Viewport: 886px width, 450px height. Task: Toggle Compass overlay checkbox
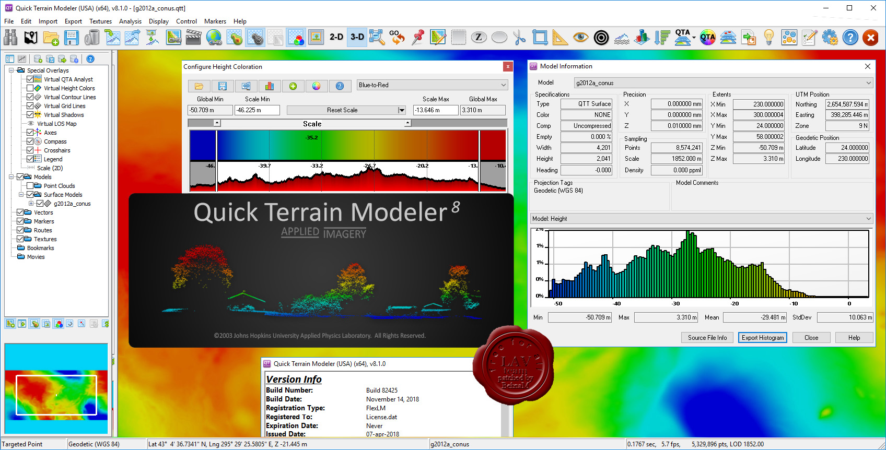pos(30,141)
